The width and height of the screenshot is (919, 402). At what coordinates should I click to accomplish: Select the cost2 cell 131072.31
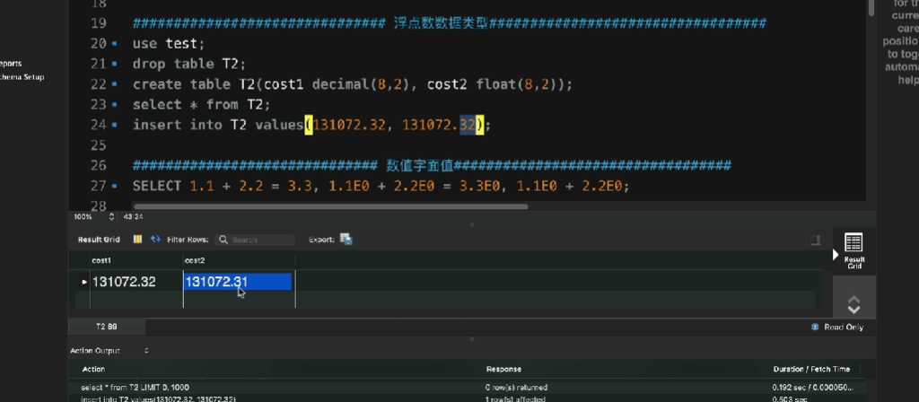pyautogui.click(x=238, y=282)
